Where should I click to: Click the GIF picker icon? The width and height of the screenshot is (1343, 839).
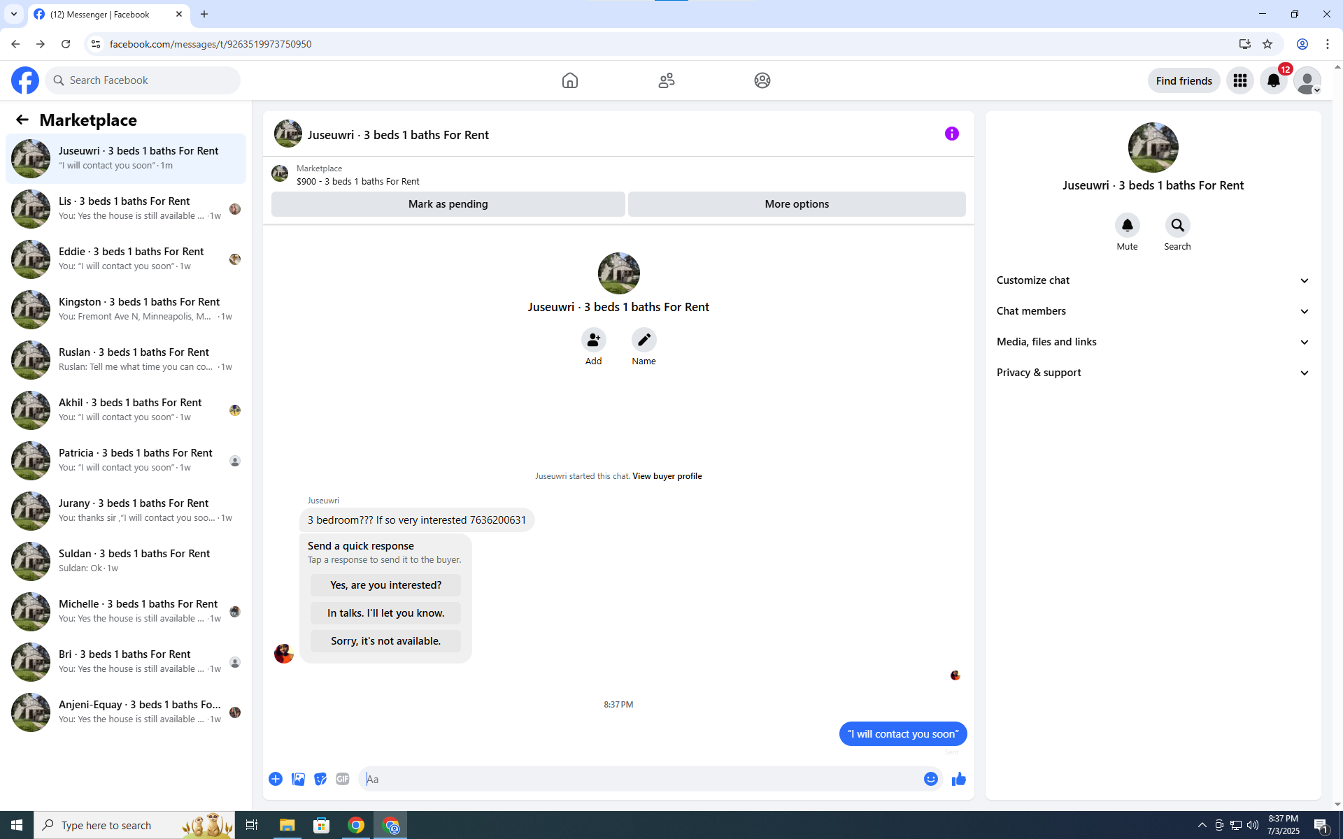(342, 779)
